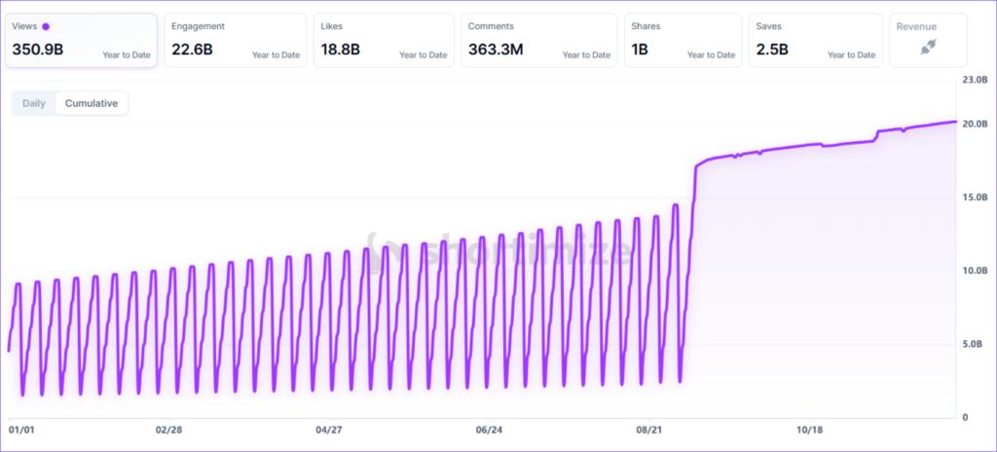The height and width of the screenshot is (452, 997).
Task: Select the Engagement metric card
Action: click(x=235, y=41)
